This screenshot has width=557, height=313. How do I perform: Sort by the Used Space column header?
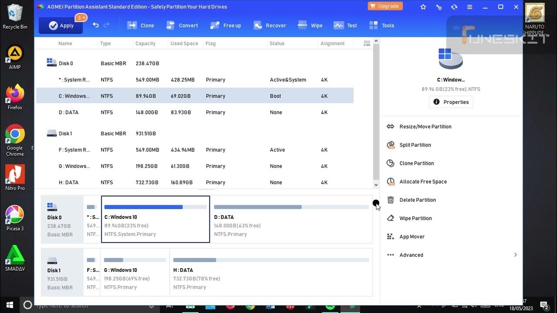pyautogui.click(x=184, y=43)
